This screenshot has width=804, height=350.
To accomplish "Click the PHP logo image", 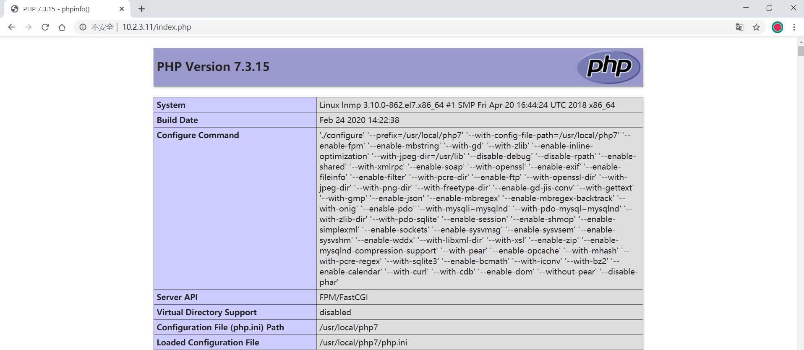I will point(608,67).
